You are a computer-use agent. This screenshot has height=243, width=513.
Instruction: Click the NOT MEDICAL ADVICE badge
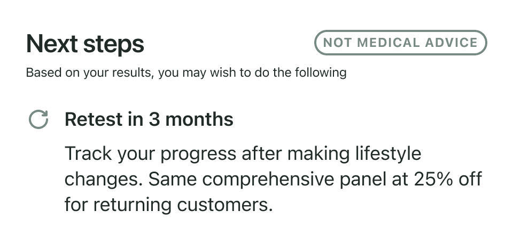[x=400, y=43]
